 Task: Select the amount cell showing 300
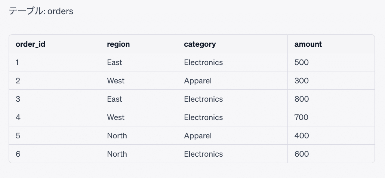301,81
